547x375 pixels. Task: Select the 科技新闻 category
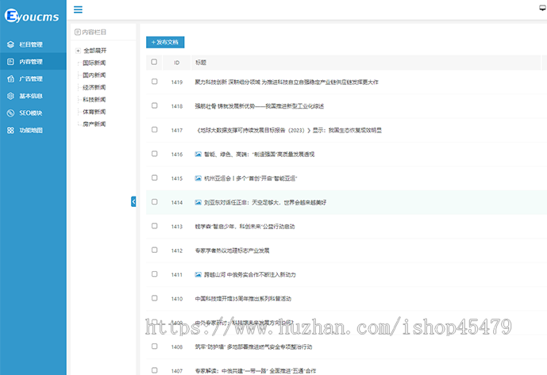click(x=94, y=100)
